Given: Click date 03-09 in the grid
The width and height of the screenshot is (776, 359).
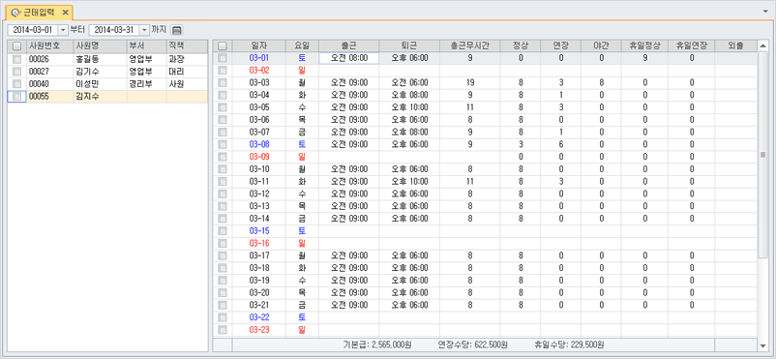Looking at the screenshot, I should (259, 157).
